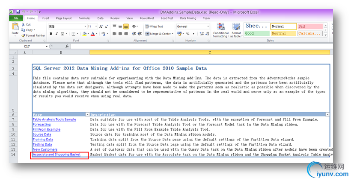Toggle Center text alignment
This screenshot has width=351, height=181.
point(120,34)
